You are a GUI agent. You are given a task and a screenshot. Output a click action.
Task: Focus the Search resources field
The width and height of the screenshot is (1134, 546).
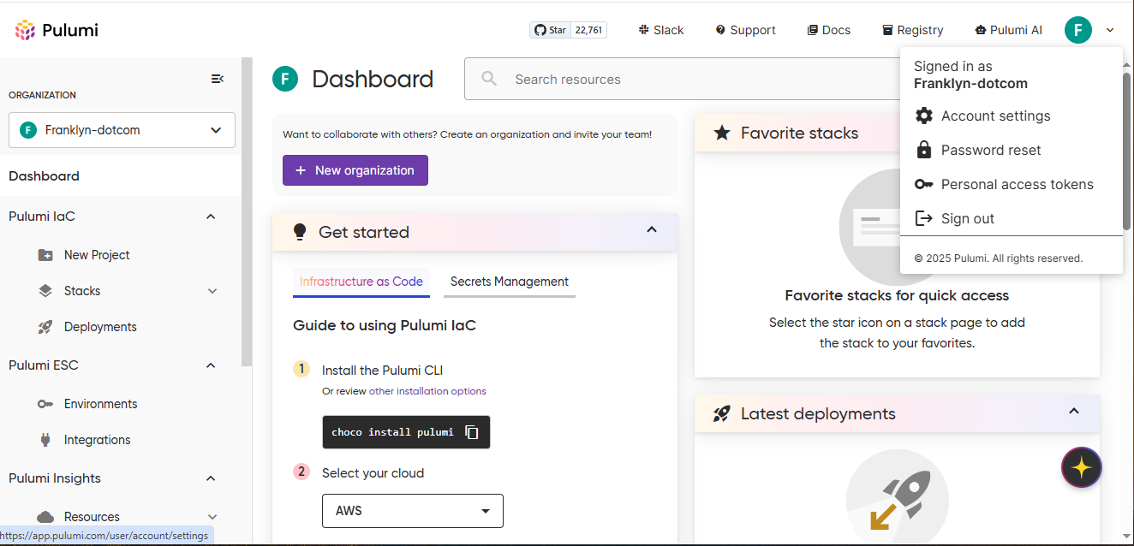pyautogui.click(x=683, y=79)
